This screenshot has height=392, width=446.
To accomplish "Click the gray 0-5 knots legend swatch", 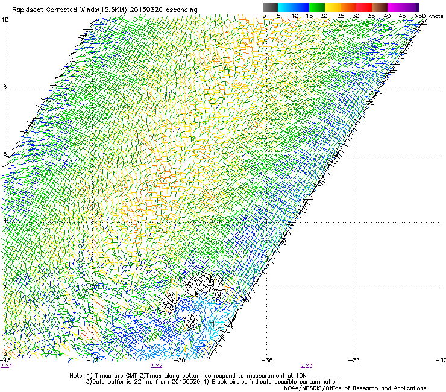I will (x=270, y=7).
